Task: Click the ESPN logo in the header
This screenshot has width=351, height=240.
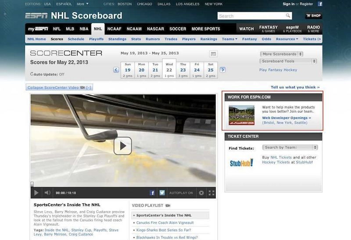Action: click(36, 16)
